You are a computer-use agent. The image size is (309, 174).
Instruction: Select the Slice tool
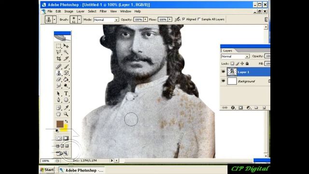[66, 58]
